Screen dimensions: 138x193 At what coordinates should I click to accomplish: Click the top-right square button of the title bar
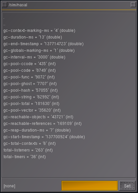tap(133, 5)
